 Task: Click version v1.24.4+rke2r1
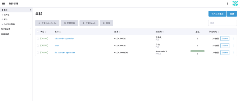click(121, 53)
